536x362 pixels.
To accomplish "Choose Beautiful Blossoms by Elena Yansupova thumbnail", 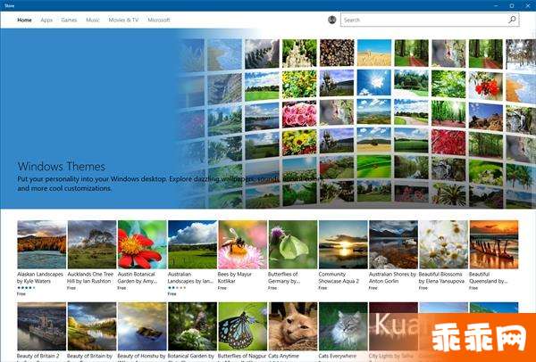I will tap(444, 244).
